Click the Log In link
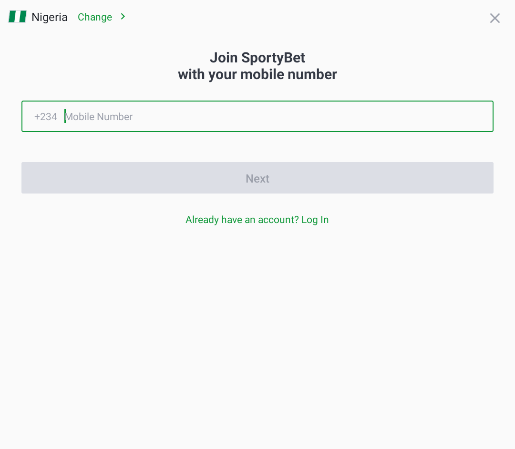The width and height of the screenshot is (515, 449). 315,220
